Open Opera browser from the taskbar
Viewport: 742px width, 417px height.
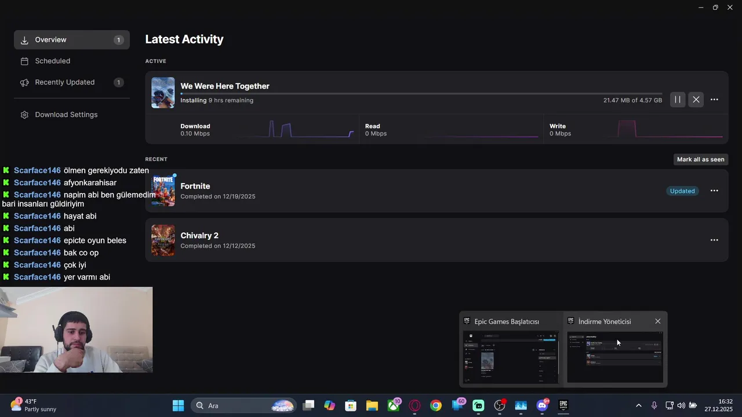[414, 405]
